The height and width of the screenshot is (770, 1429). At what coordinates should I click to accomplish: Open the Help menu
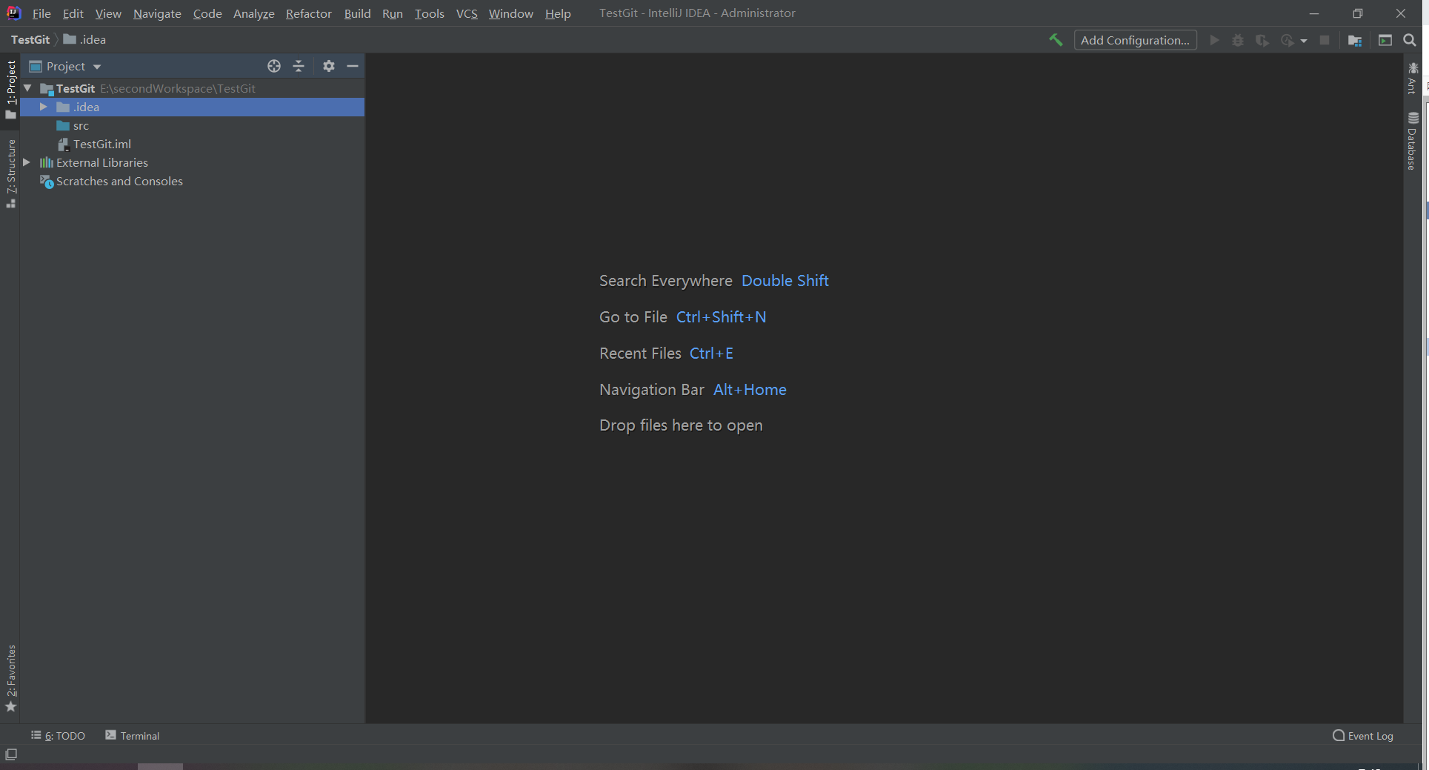[558, 13]
